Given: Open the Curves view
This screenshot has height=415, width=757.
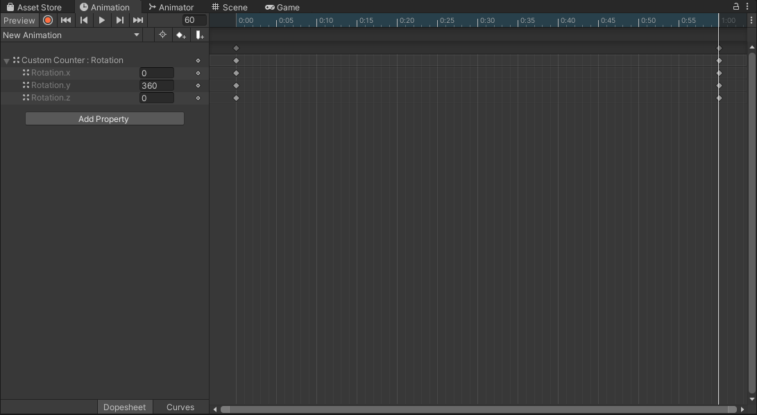Looking at the screenshot, I should click(180, 407).
